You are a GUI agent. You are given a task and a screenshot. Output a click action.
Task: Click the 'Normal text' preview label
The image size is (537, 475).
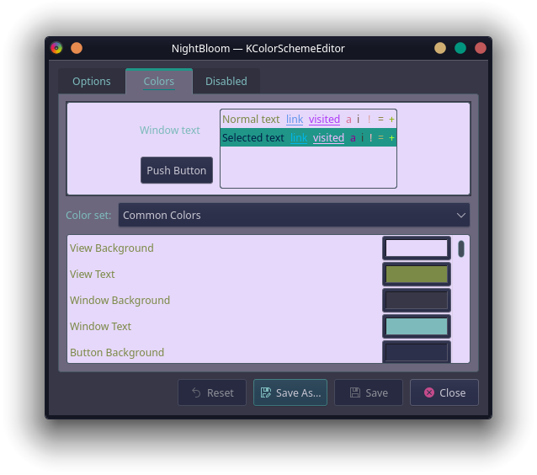(251, 120)
